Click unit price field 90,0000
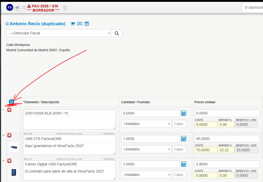Screen dimensions: 263x182 pyautogui.click(x=227, y=139)
